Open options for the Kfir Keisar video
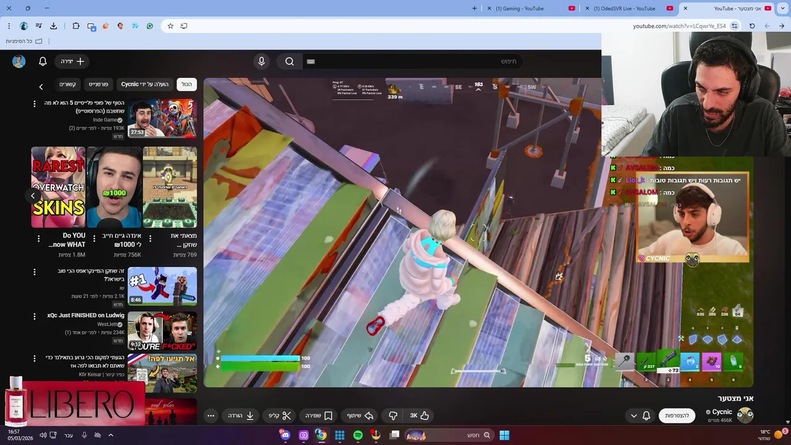The height and width of the screenshot is (445, 791). tap(35, 358)
